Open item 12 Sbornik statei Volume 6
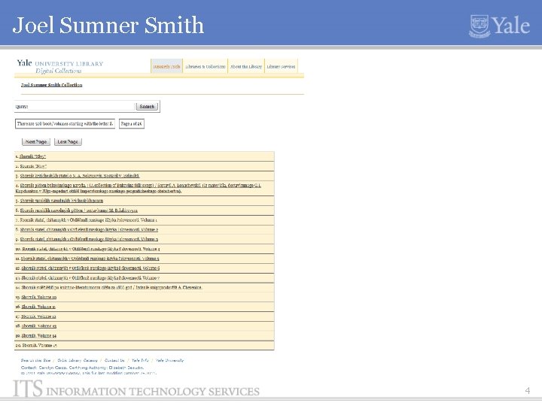 (90, 268)
